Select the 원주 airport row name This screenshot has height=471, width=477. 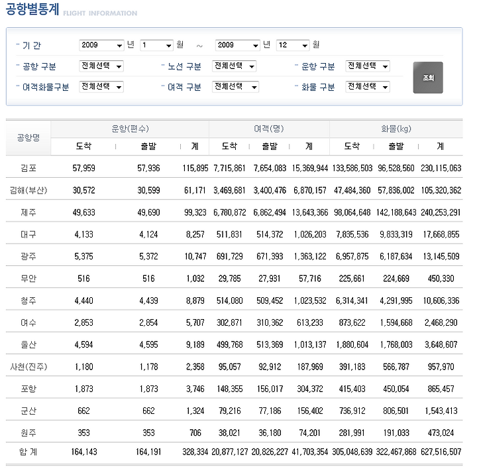[28, 433]
